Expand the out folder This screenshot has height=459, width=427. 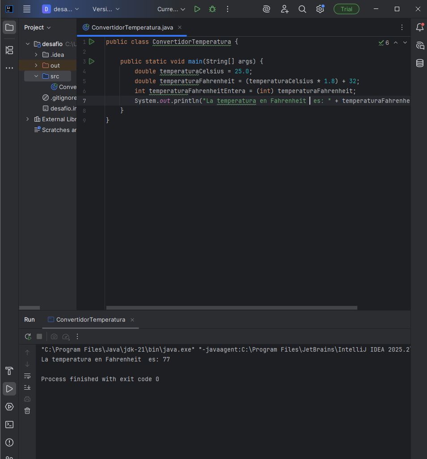click(36, 65)
